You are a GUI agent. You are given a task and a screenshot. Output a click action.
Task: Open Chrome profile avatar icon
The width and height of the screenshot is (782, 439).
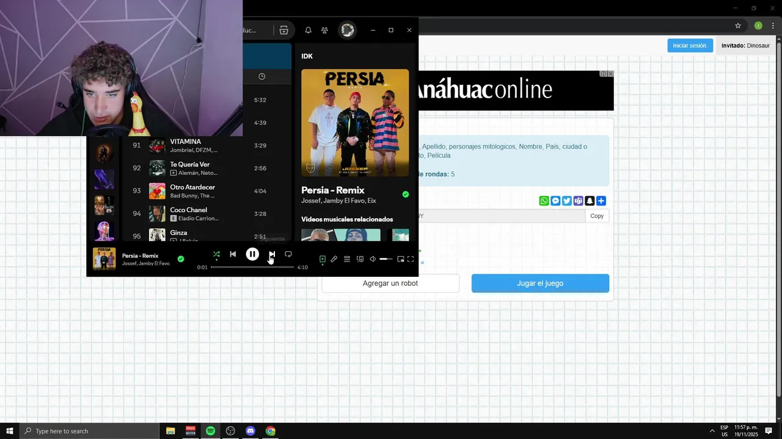point(758,26)
